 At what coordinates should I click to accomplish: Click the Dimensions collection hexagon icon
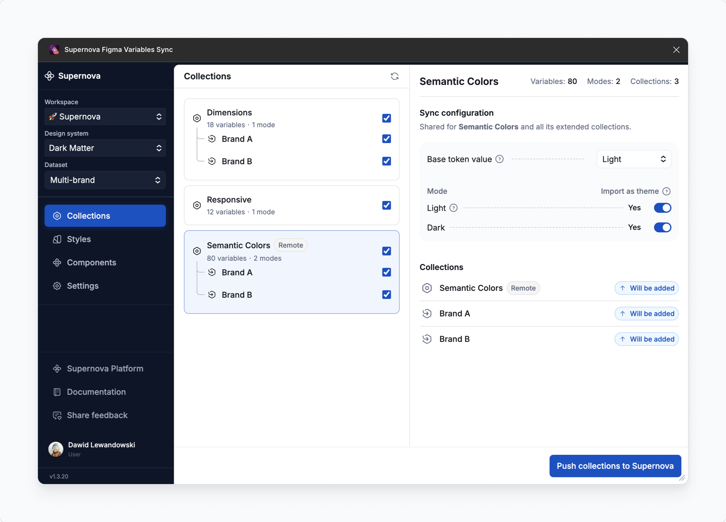click(x=197, y=118)
